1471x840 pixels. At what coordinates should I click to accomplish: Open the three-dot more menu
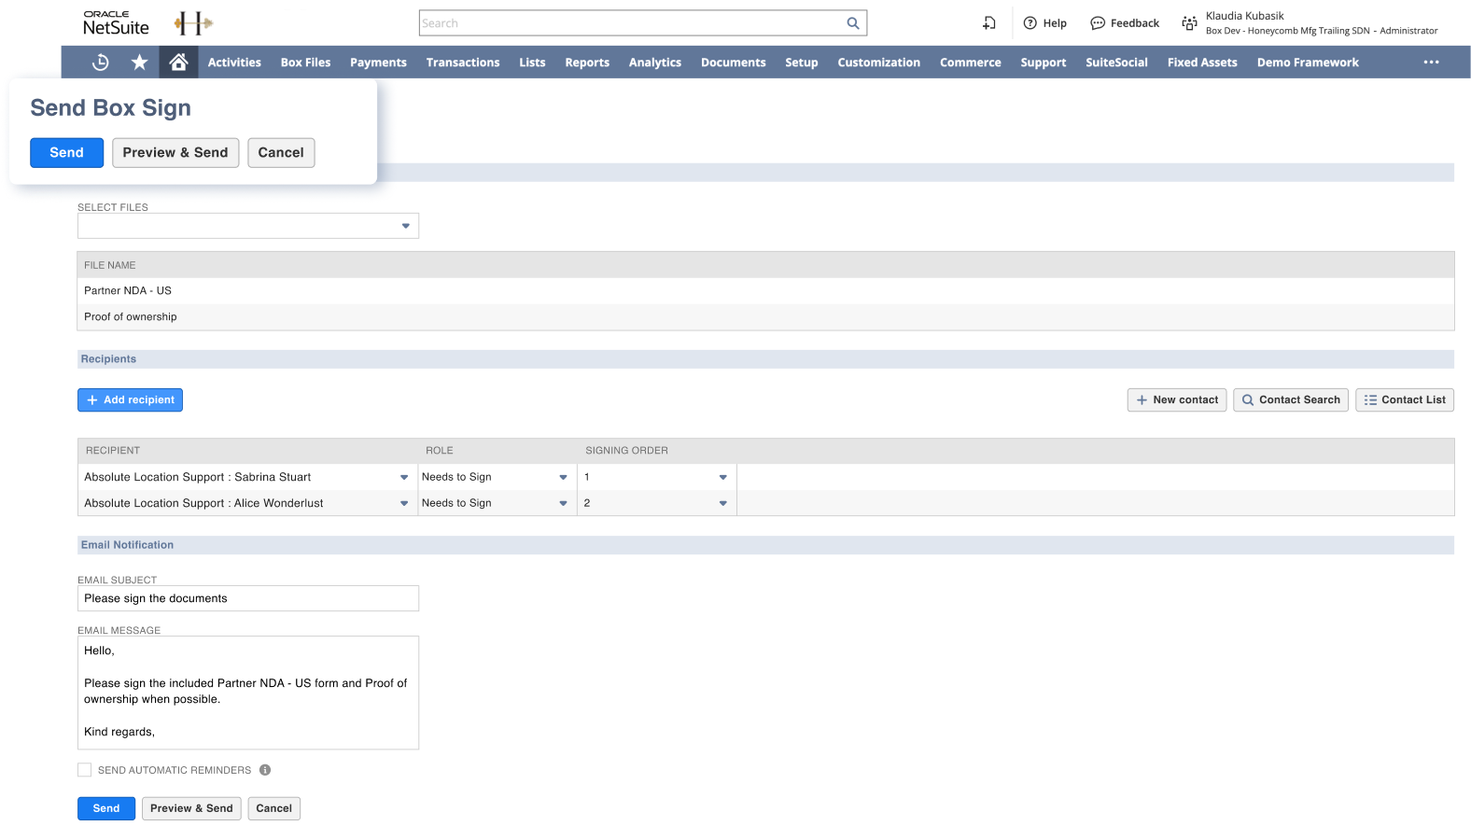(1431, 63)
